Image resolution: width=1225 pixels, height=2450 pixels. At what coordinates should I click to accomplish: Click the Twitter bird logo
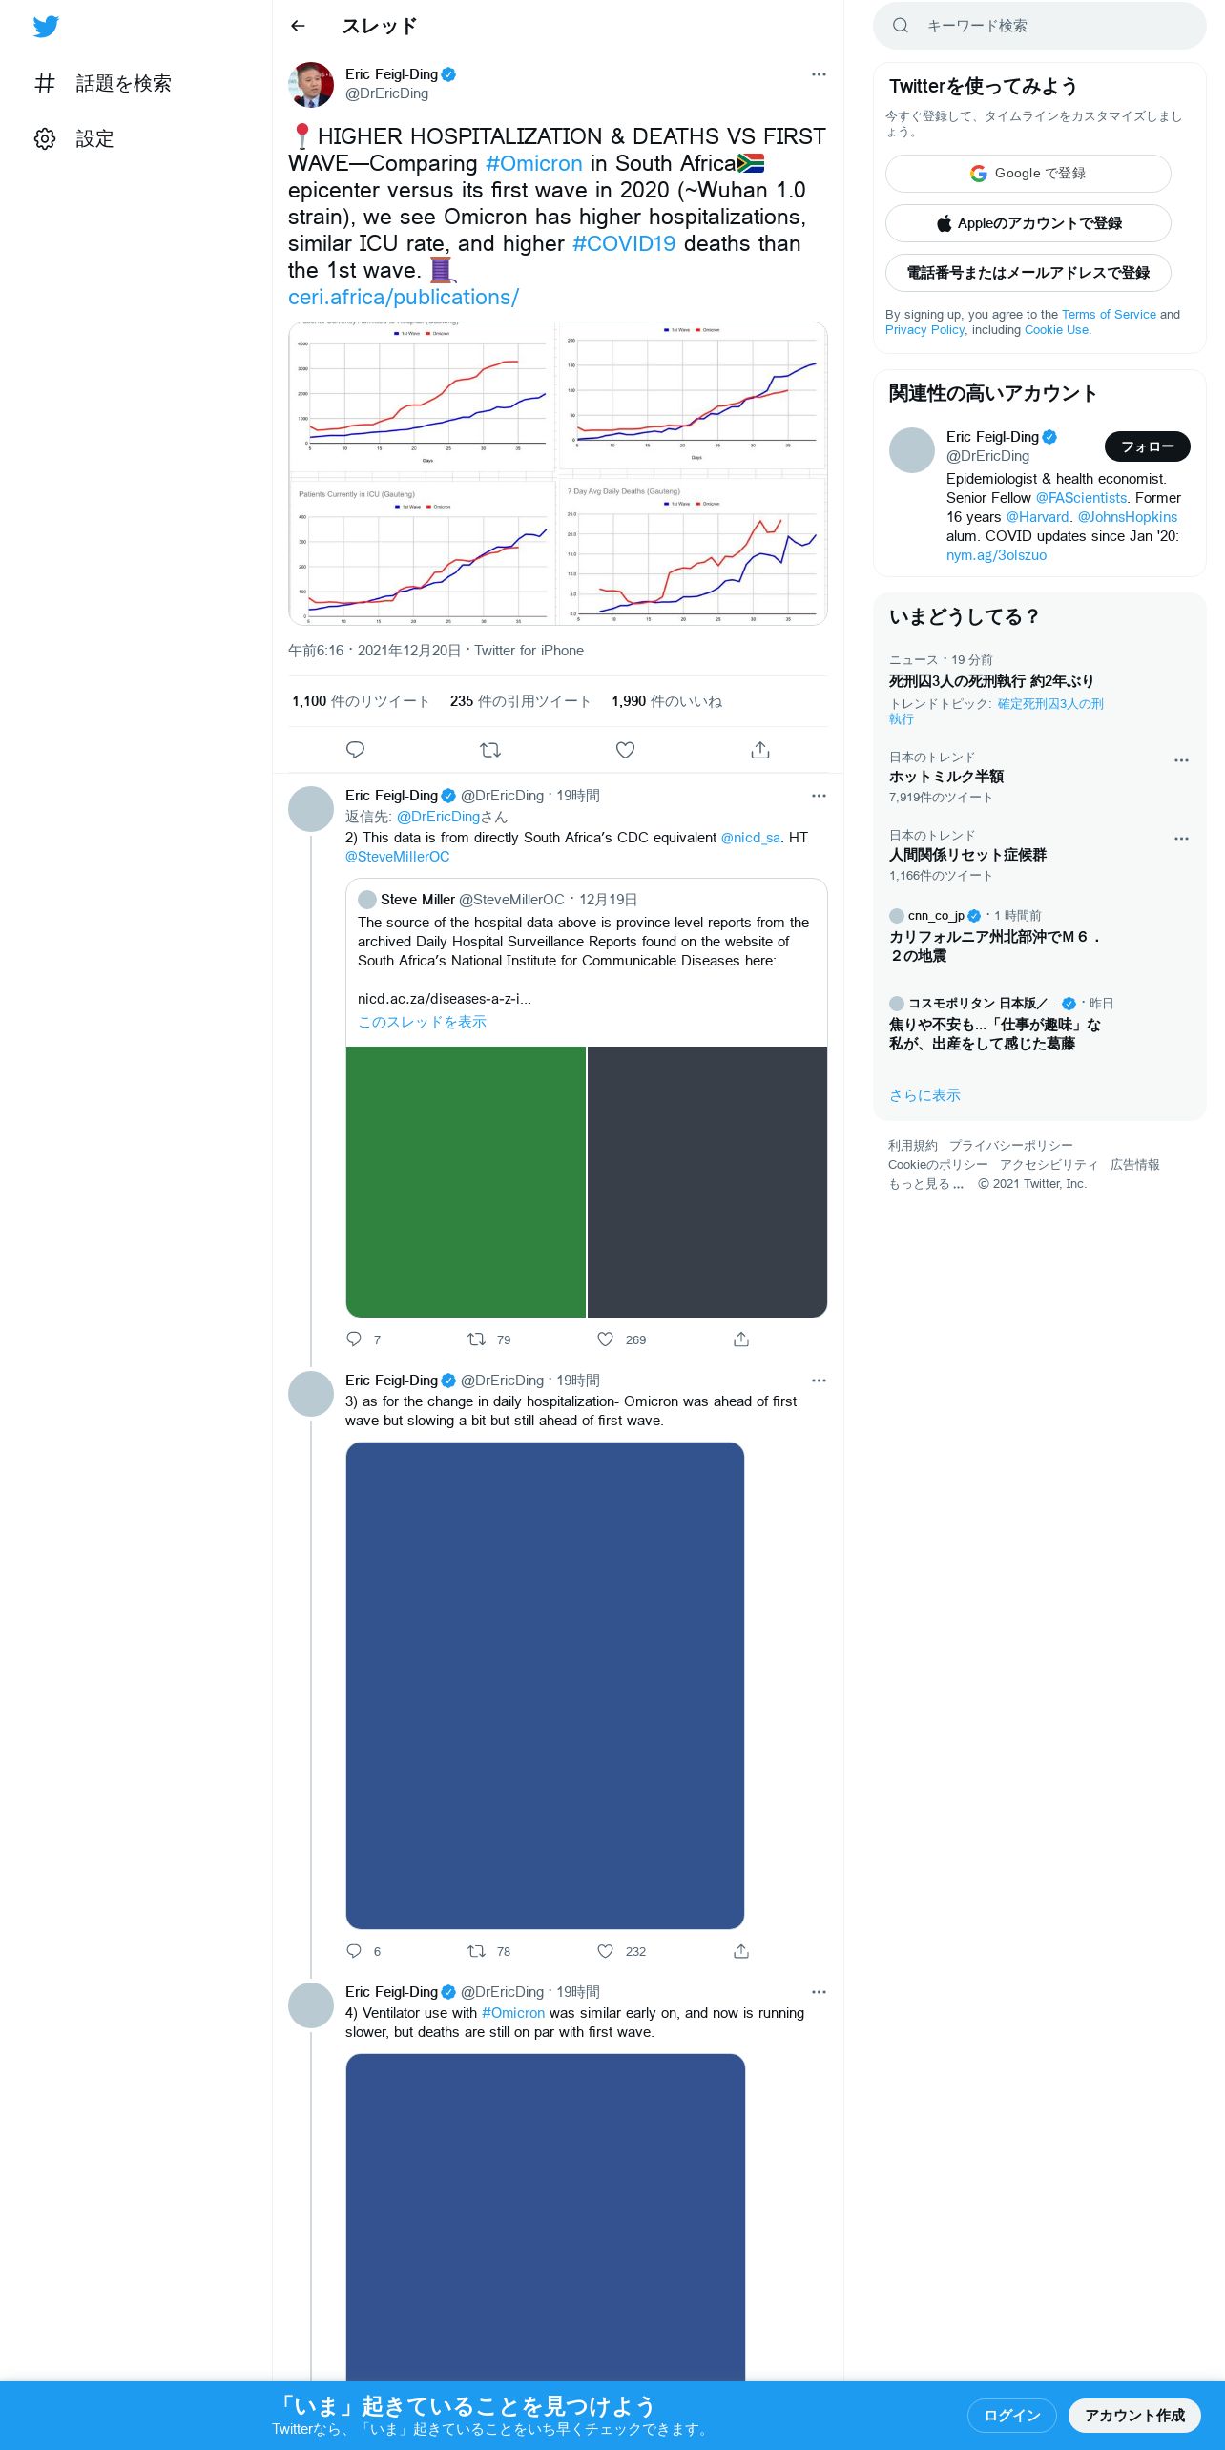(x=46, y=27)
